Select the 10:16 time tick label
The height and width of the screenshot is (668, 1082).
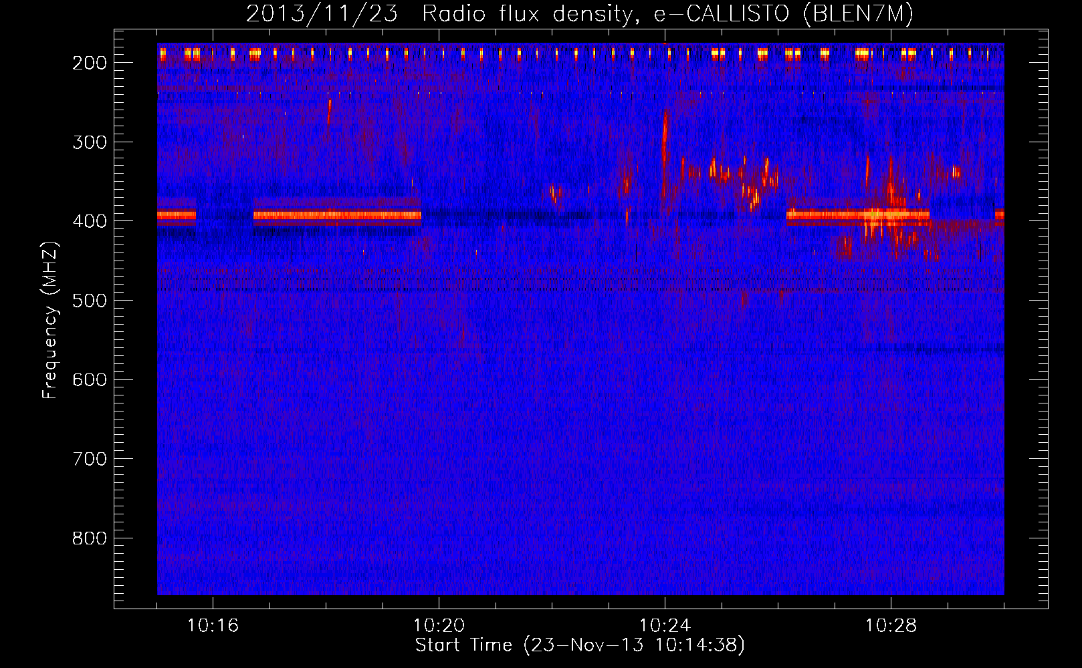(x=213, y=626)
